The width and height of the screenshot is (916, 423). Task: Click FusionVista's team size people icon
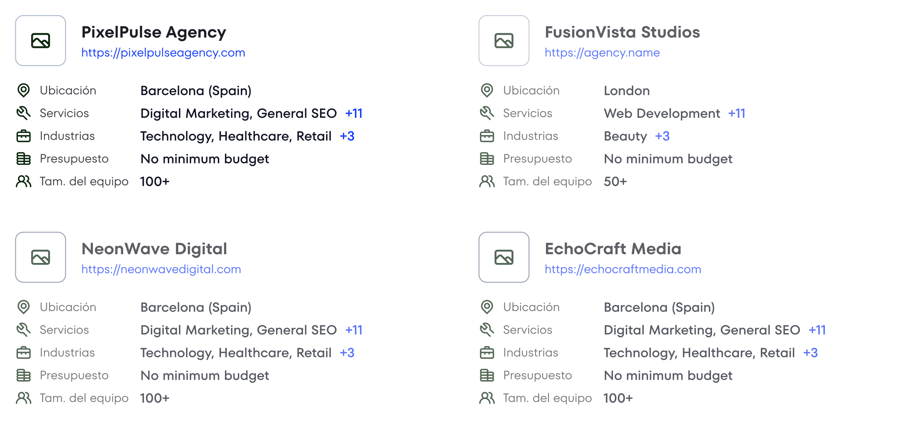pyautogui.click(x=487, y=181)
